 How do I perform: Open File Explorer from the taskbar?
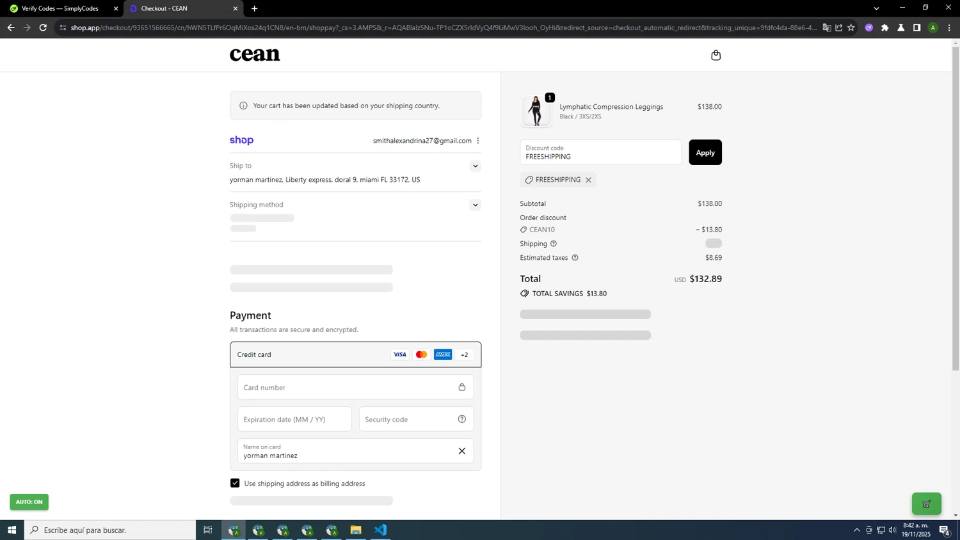356,530
